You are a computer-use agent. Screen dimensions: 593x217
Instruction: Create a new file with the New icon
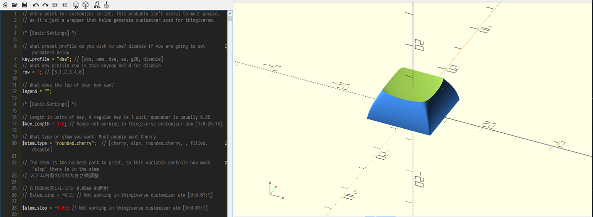5,5
